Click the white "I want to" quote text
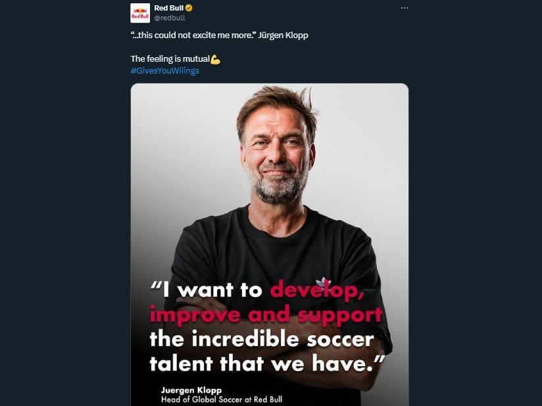The image size is (542, 406). pyautogui.click(x=210, y=290)
